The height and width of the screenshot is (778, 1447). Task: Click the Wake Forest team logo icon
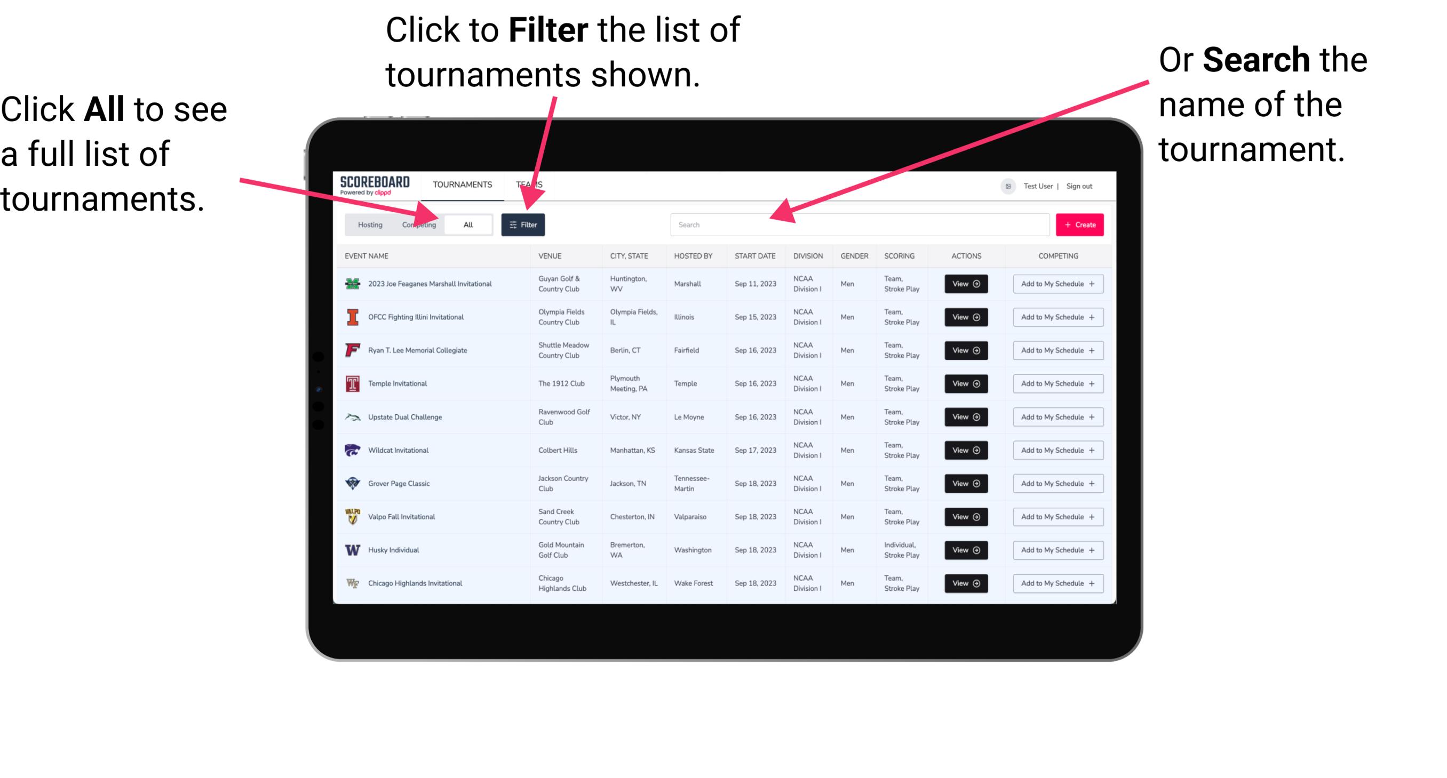[352, 582]
